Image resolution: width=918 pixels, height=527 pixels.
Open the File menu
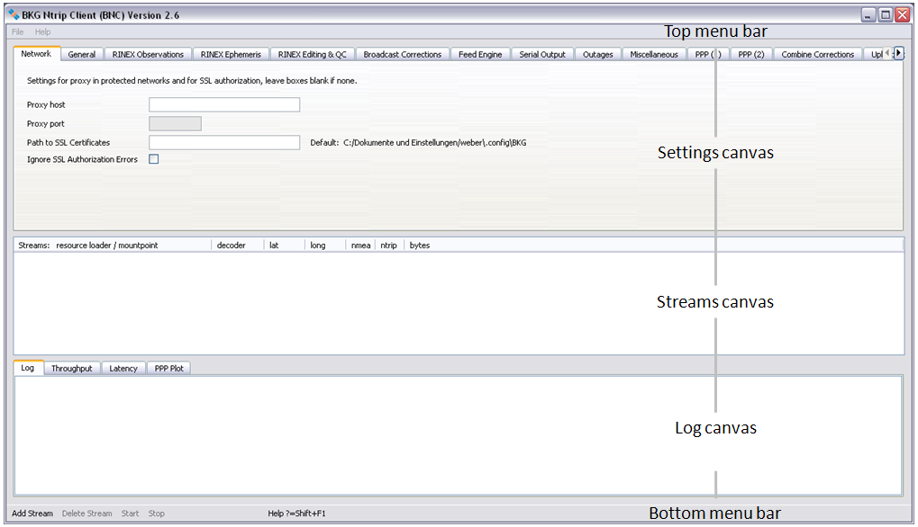[18, 32]
